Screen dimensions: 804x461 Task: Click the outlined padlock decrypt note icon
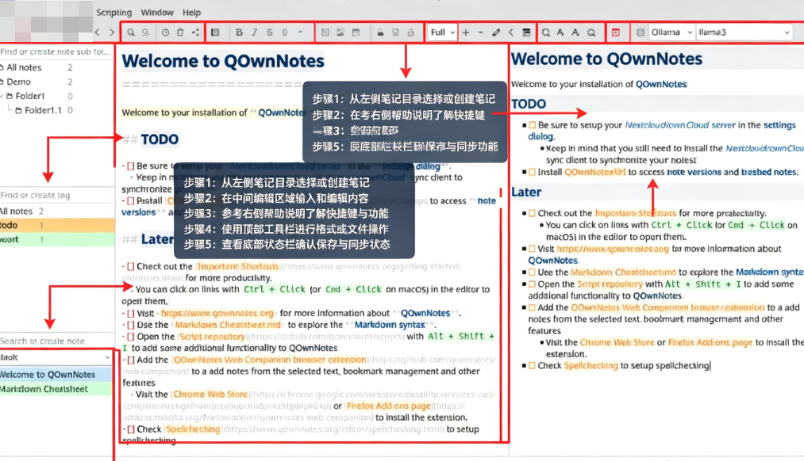click(x=410, y=32)
